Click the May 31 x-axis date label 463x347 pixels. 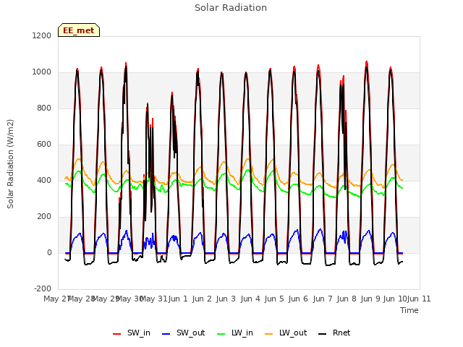(153, 299)
